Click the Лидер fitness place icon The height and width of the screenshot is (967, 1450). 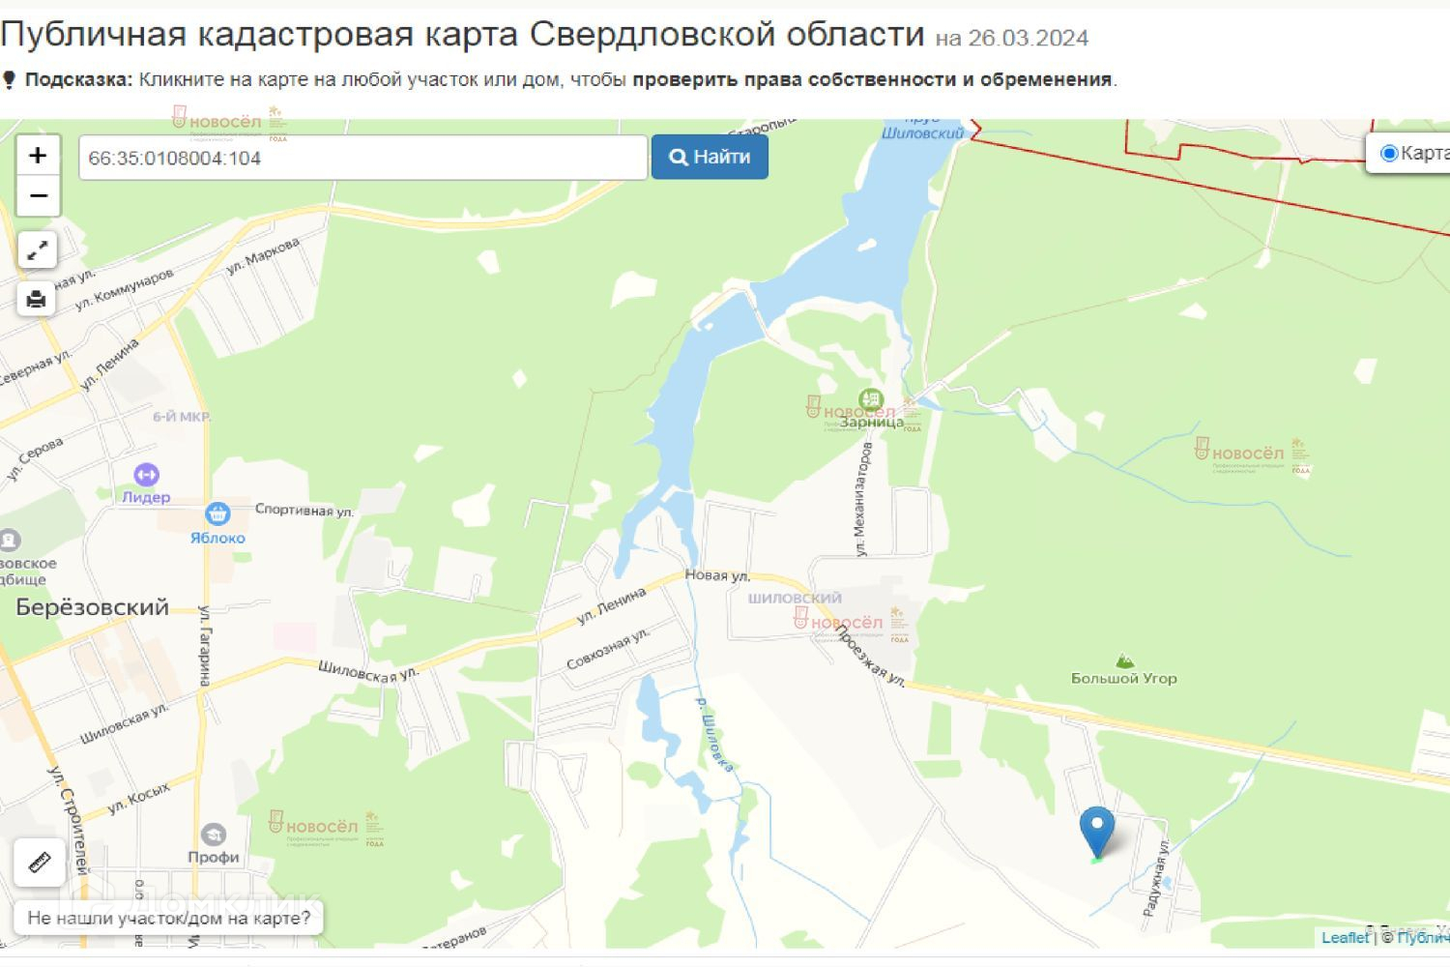click(146, 475)
